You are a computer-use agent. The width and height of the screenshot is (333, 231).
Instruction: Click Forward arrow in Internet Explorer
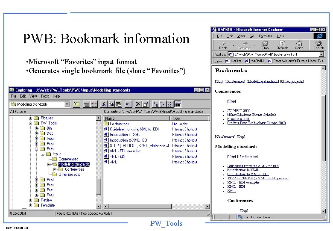tap(245, 45)
